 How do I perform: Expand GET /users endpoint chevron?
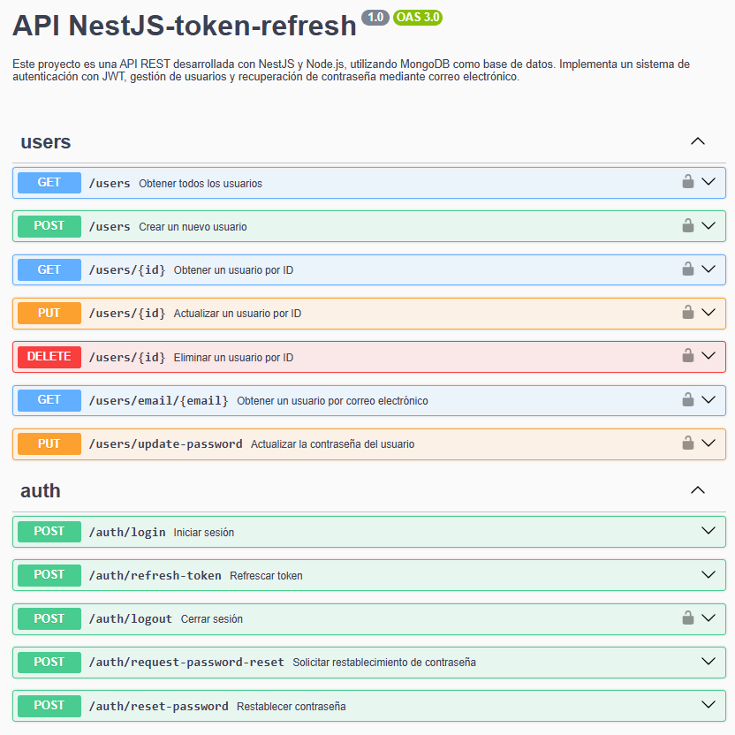[708, 182]
